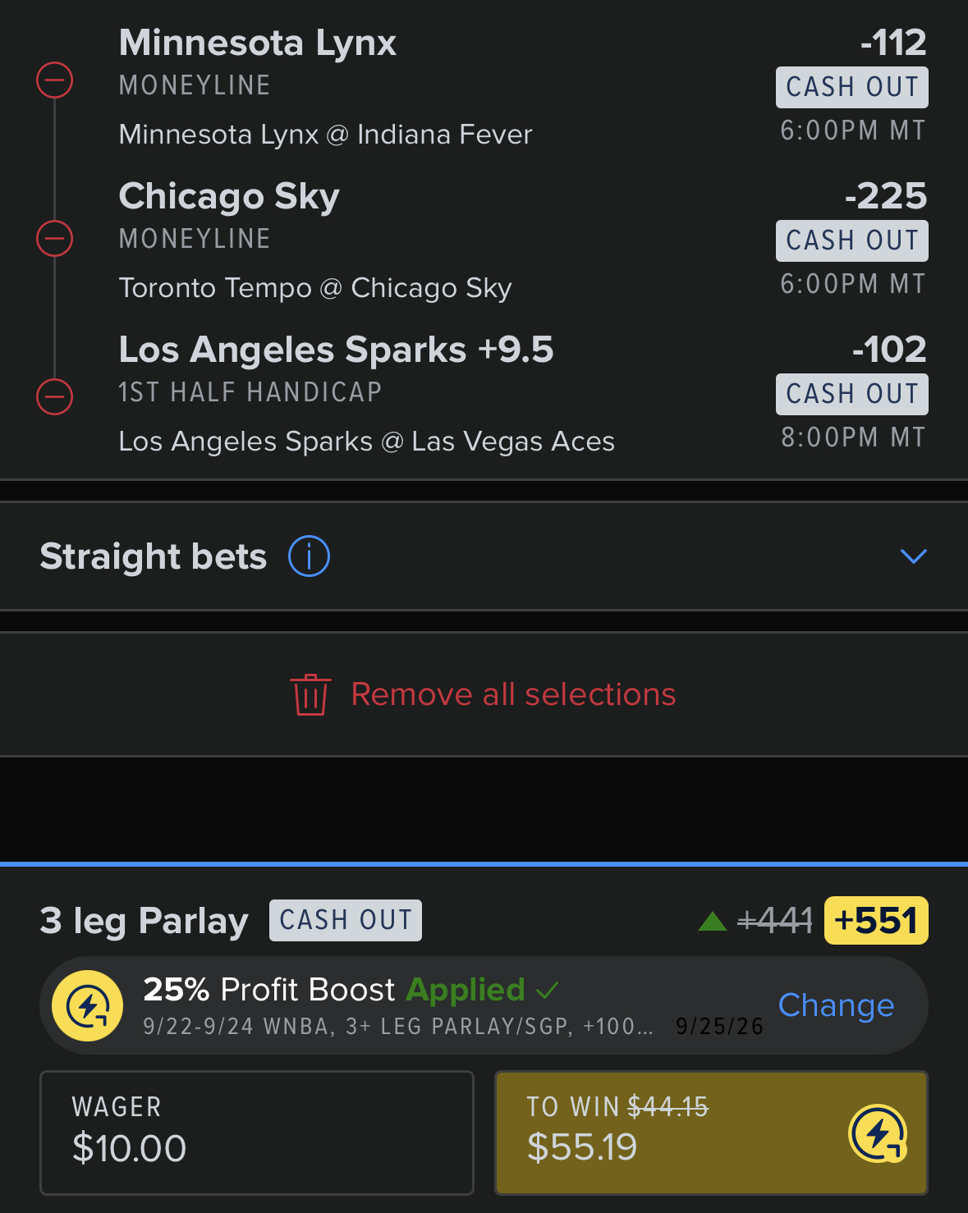The height and width of the screenshot is (1213, 968).
Task: Expand the Straight bets section chevron
Action: point(914,556)
